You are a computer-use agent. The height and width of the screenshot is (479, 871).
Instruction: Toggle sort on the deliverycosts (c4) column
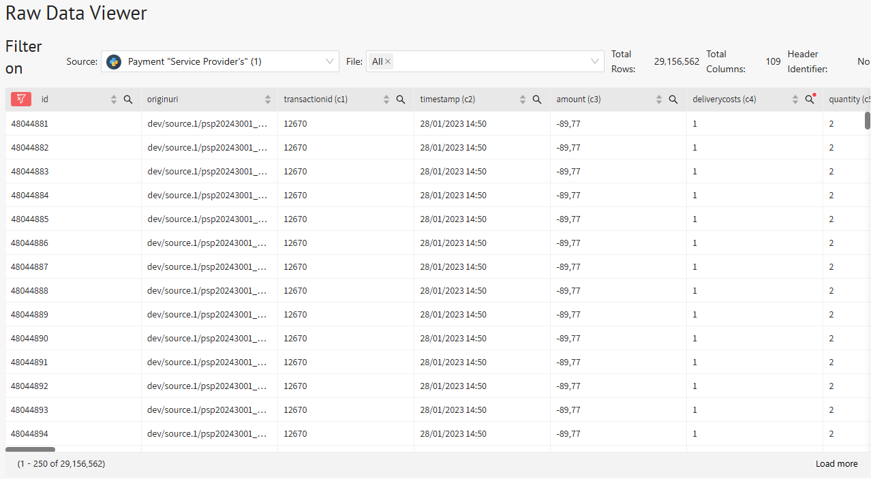coord(795,99)
